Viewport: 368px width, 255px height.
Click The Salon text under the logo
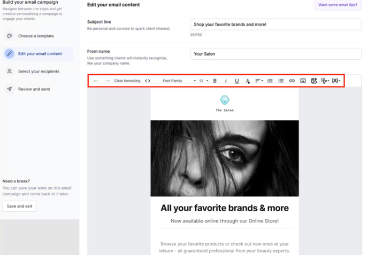tap(225, 110)
